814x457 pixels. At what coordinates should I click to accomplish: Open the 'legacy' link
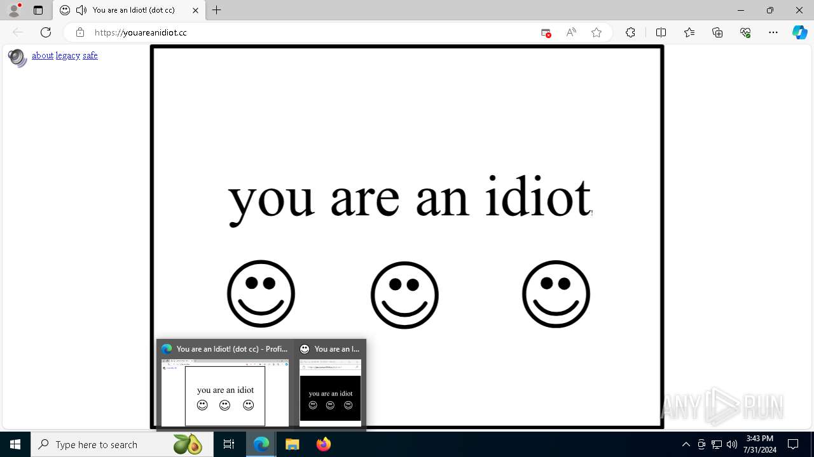(68, 55)
